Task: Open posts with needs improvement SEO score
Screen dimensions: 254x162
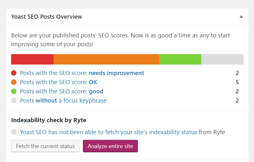Action: [x=82, y=73]
